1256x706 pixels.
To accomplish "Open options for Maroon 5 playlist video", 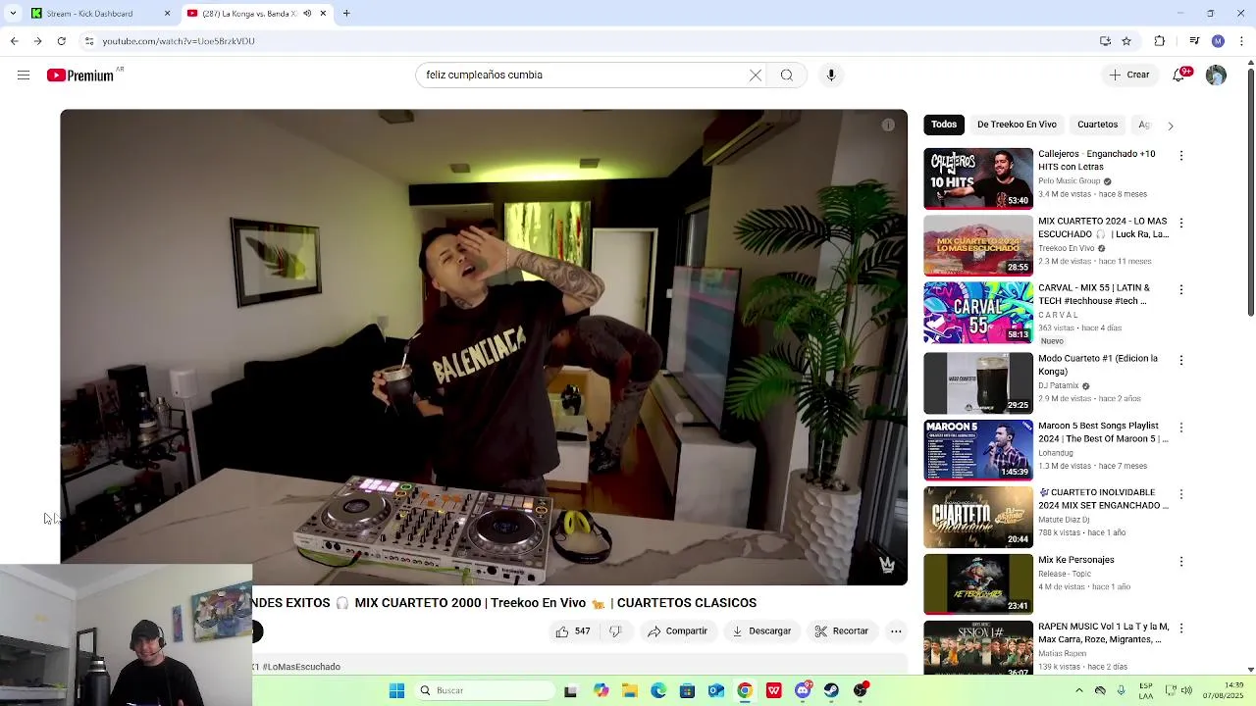I will [1181, 429].
